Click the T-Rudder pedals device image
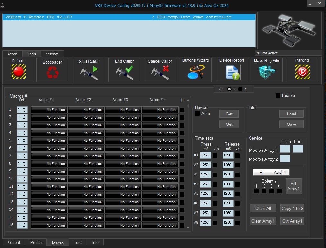This screenshot has height=248, width=326. [289, 30]
